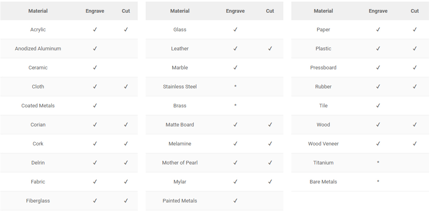Click the Engrave asterisk for Bare Metals

click(378, 182)
